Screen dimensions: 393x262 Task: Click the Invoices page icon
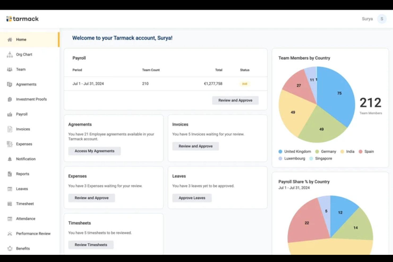[x=10, y=129]
